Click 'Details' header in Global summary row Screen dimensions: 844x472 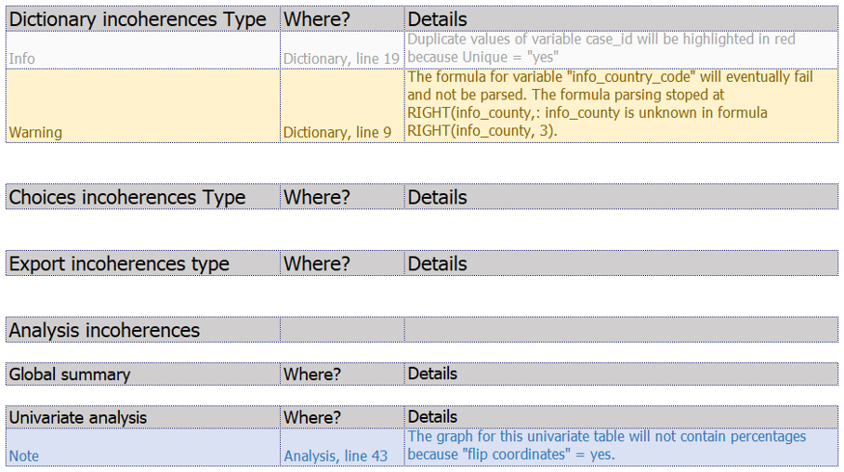point(621,374)
